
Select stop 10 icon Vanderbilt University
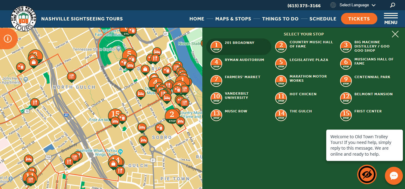tap(216, 98)
